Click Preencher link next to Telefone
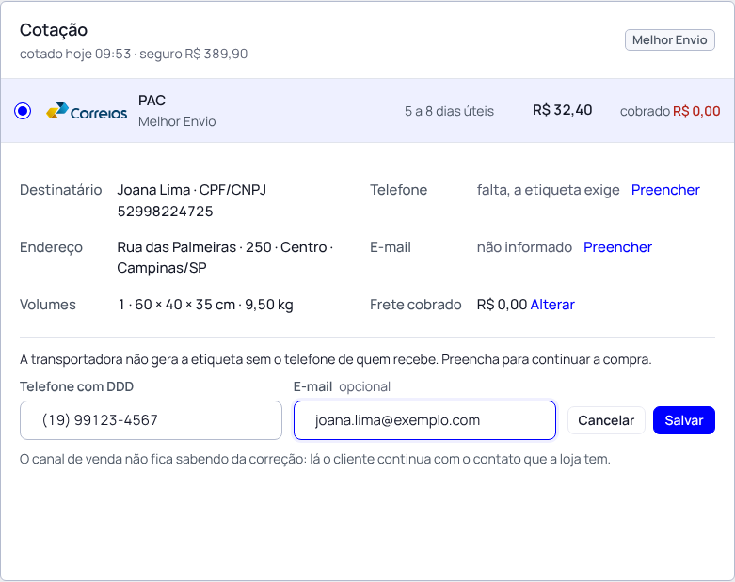 pos(665,190)
